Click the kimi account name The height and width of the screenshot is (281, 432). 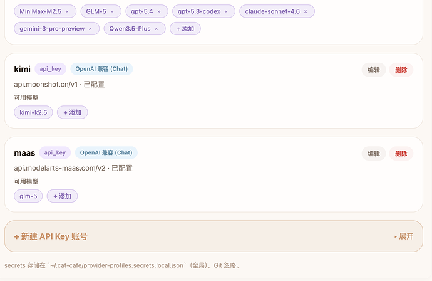coord(23,69)
